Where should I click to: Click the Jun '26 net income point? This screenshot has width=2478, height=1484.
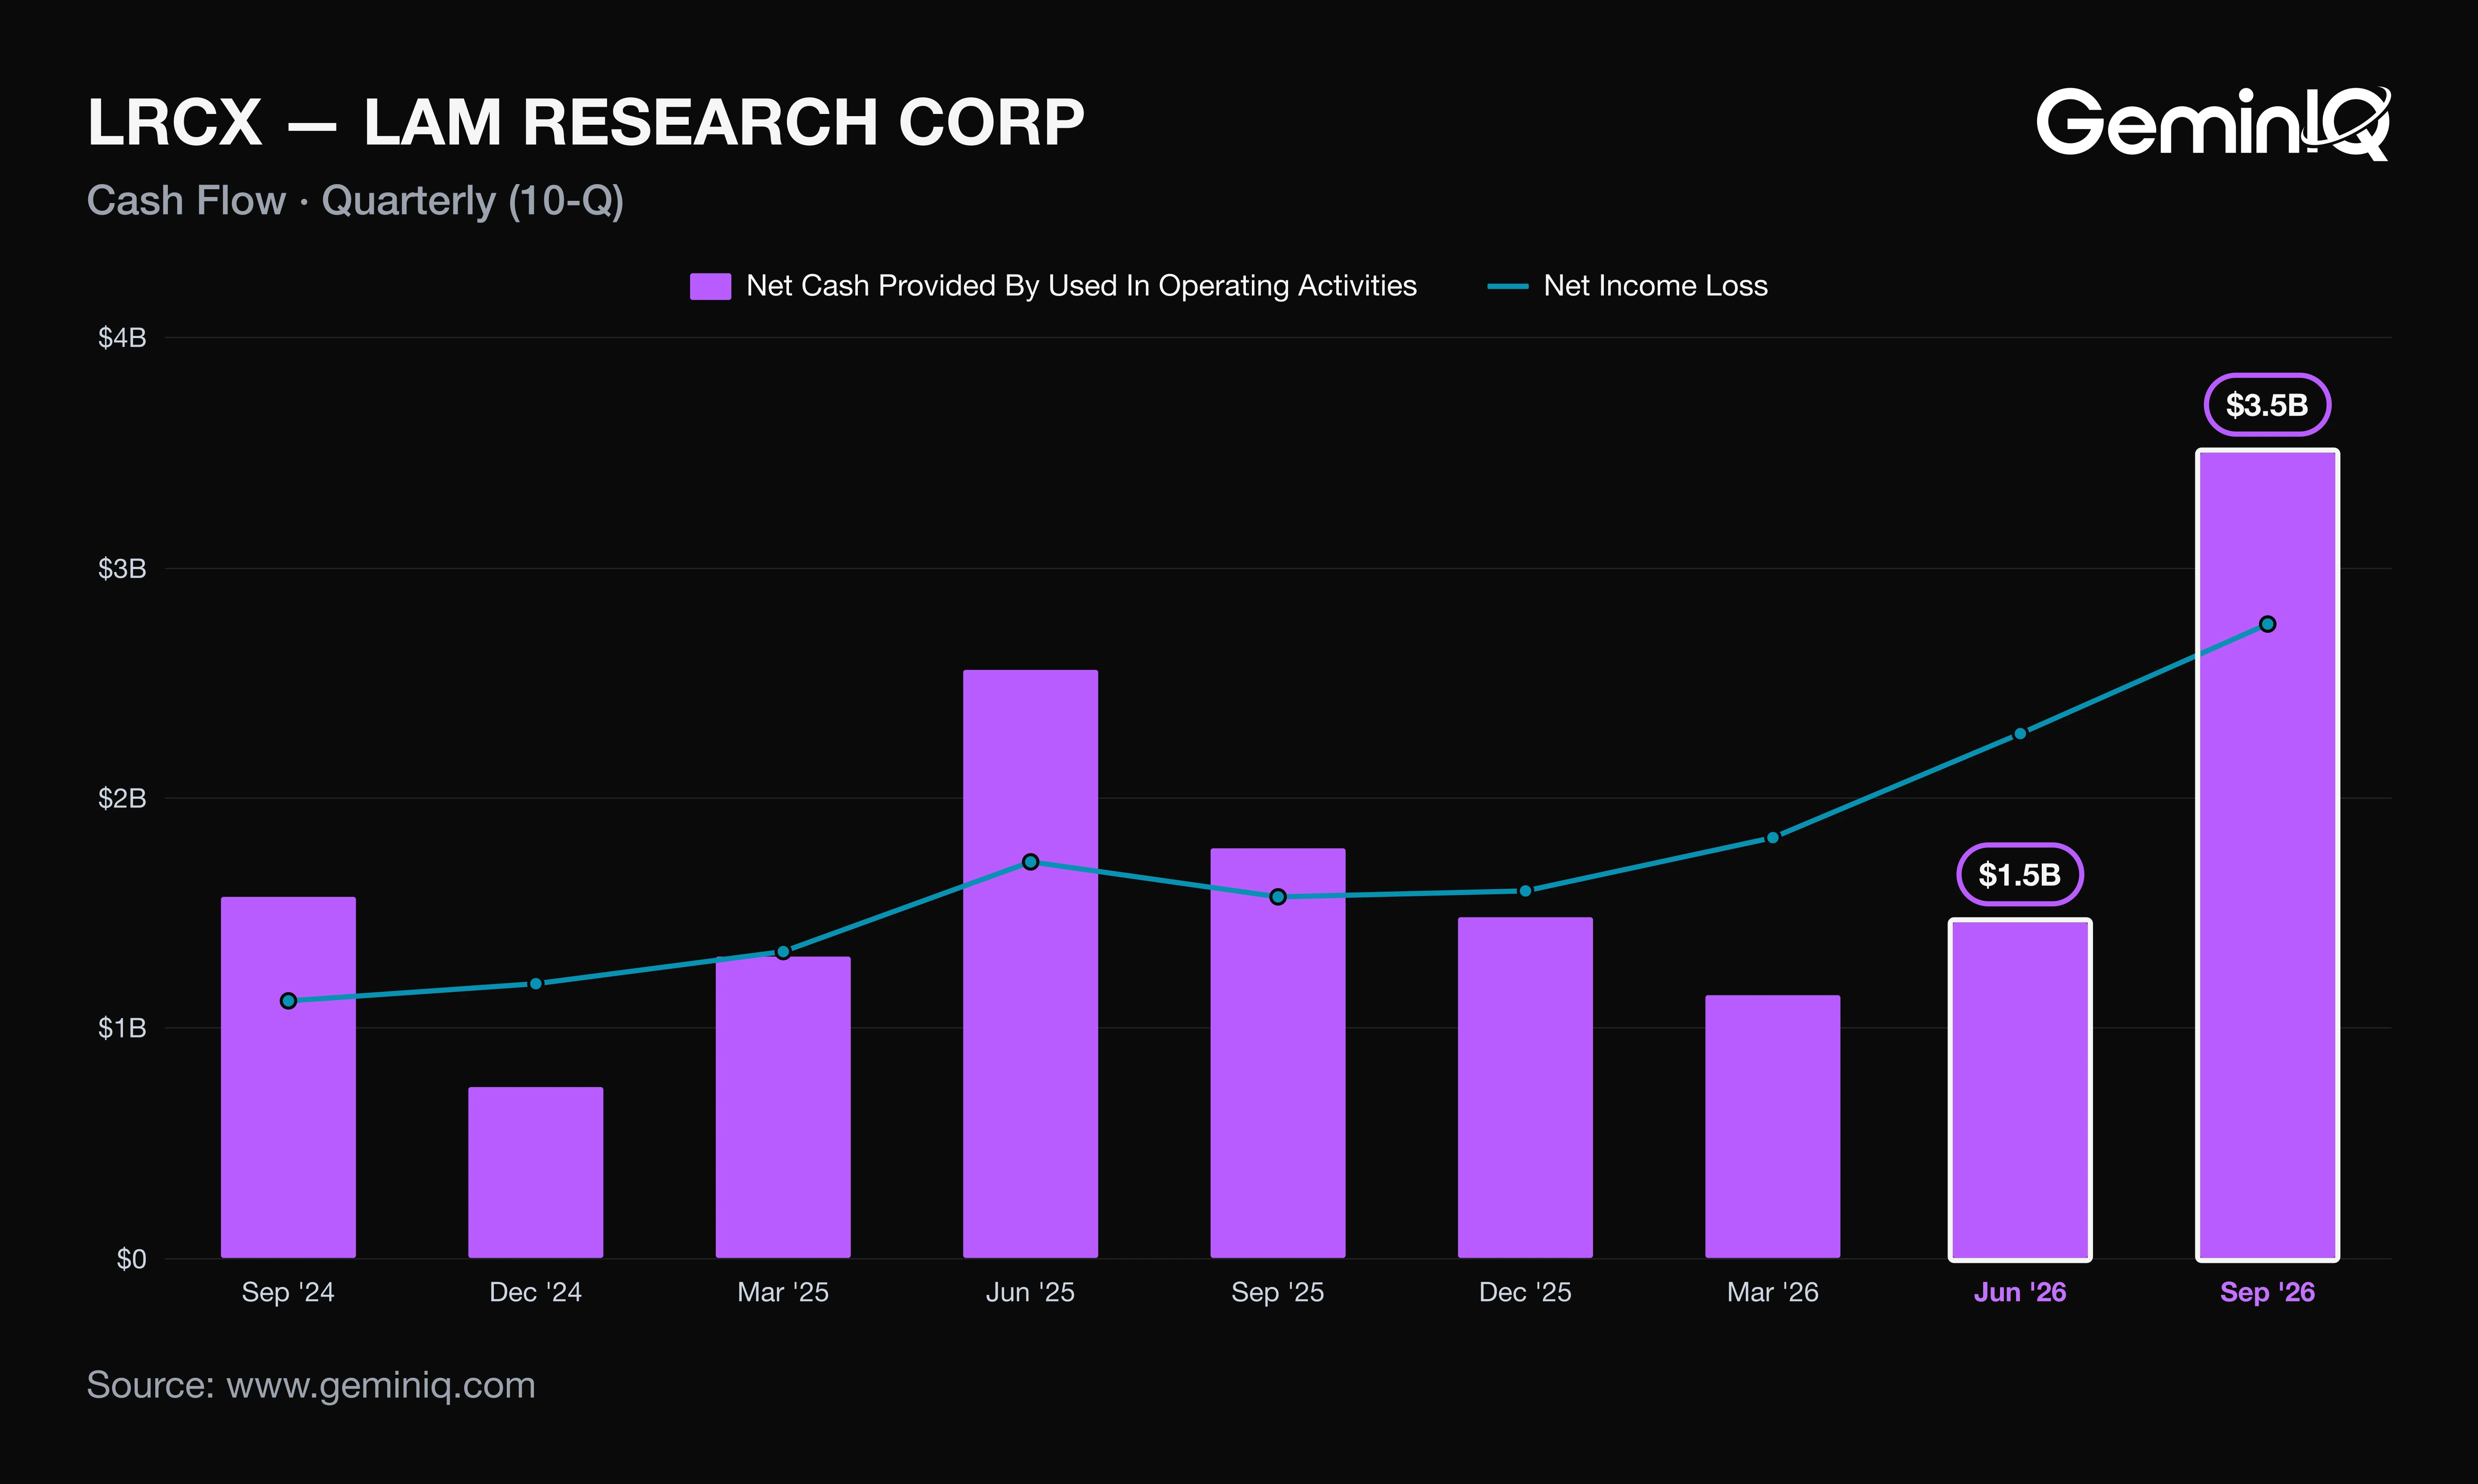coord(2020,734)
